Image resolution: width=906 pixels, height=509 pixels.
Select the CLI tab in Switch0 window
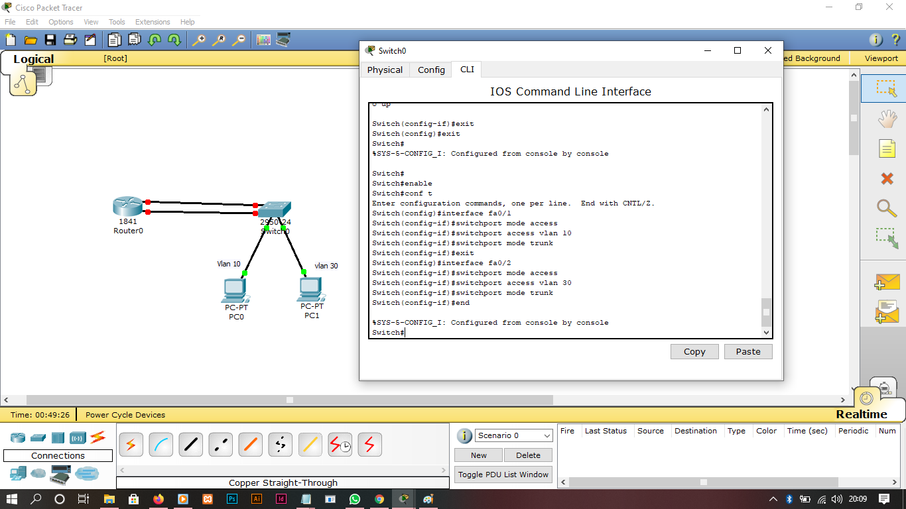coord(467,69)
